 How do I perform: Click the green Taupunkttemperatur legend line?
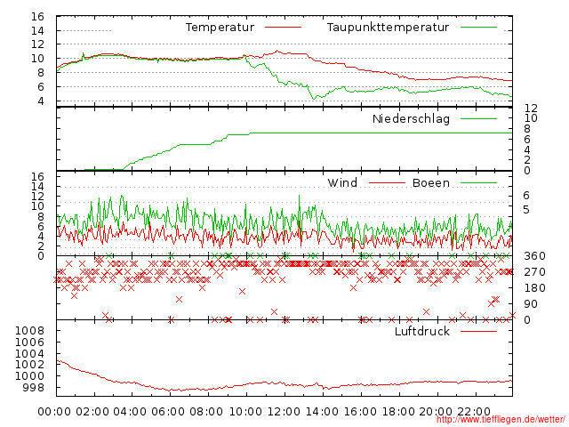(x=478, y=28)
